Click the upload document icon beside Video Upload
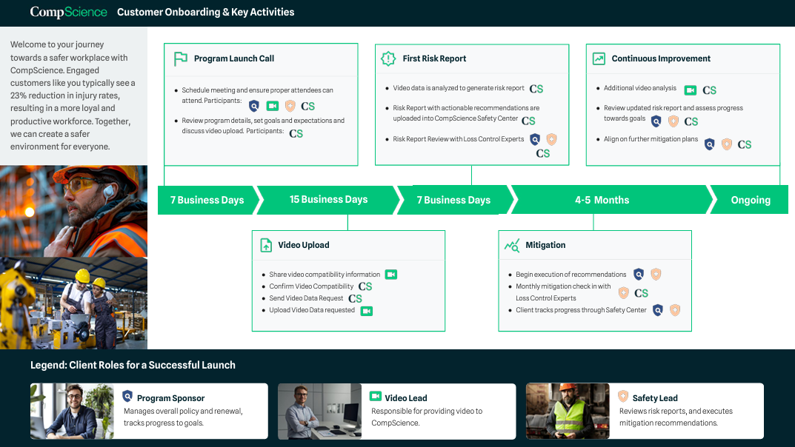The image size is (795, 447). click(266, 245)
